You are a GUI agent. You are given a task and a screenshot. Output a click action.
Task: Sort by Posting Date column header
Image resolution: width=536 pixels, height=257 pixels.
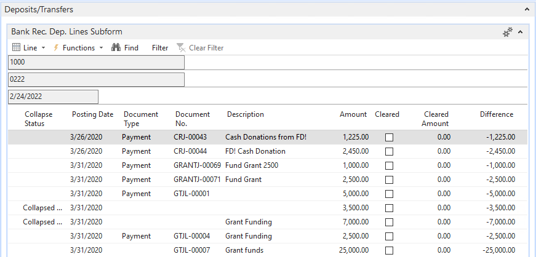(92, 114)
